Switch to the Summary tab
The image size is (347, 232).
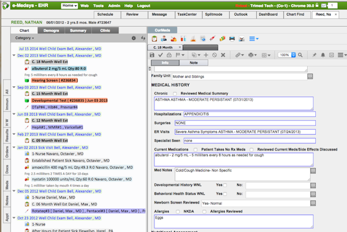click(78, 31)
